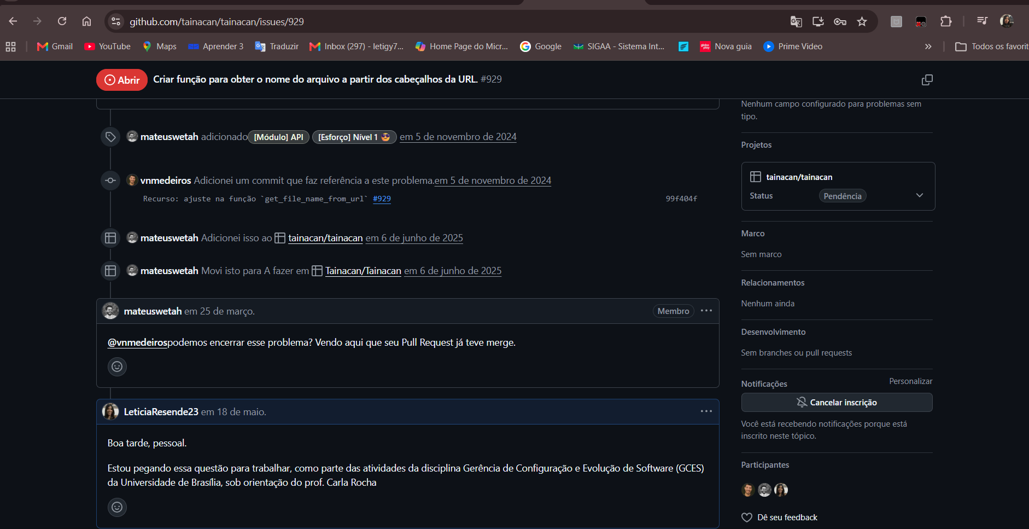Translate this page icon in address bar
1029x529 pixels.
tap(796, 21)
